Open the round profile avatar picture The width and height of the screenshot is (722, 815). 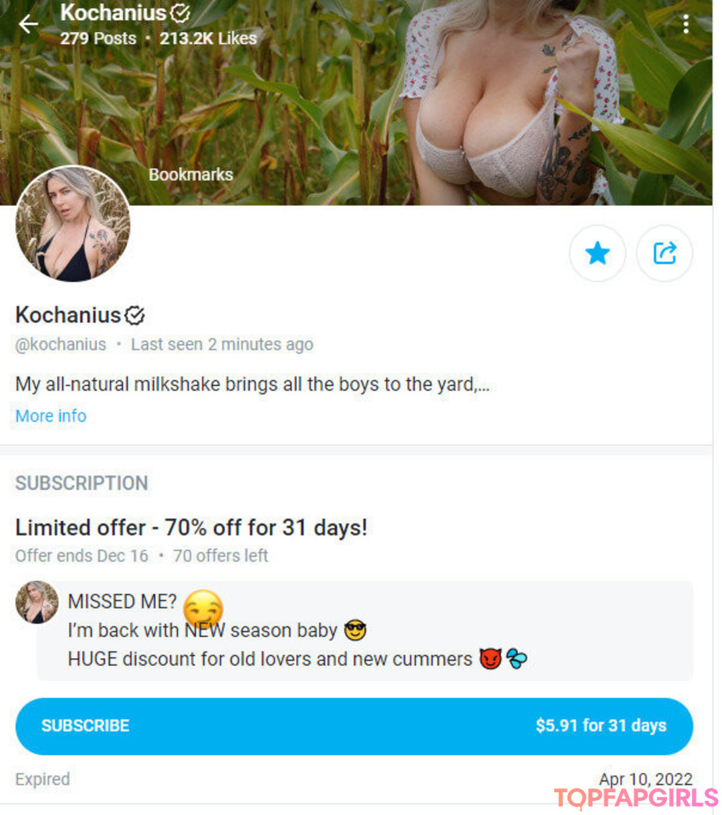[x=73, y=223]
